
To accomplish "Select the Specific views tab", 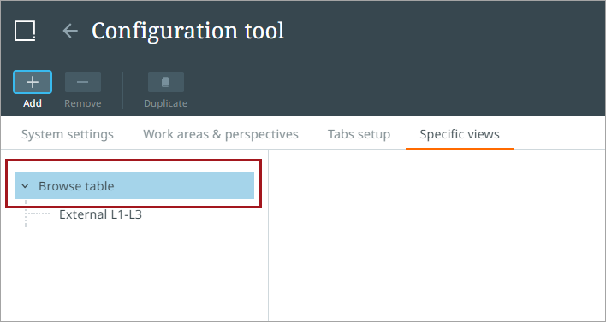I will click(x=460, y=134).
